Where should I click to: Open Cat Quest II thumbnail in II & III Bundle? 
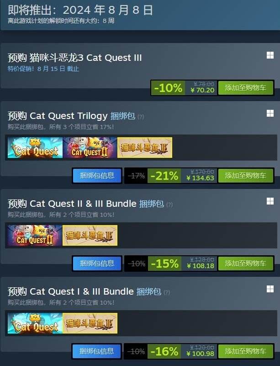tap(35, 235)
